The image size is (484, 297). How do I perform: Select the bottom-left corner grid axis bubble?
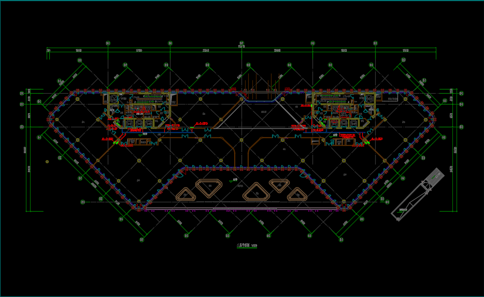[141, 240]
